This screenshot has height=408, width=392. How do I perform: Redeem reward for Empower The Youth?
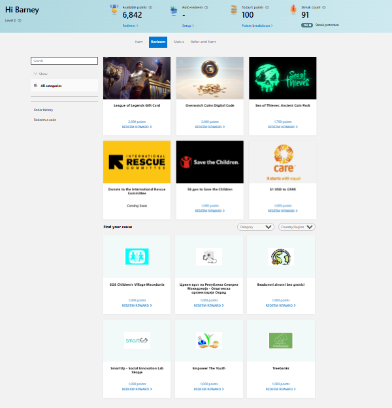(208, 389)
